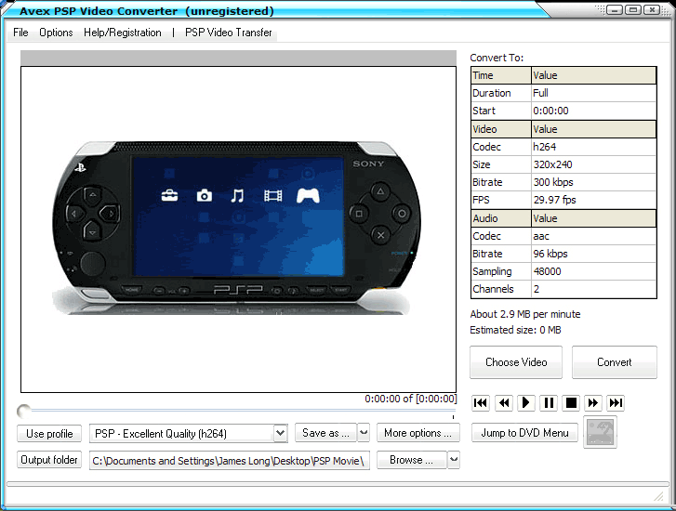Click the output folder path field
This screenshot has width=676, height=511.
click(229, 461)
